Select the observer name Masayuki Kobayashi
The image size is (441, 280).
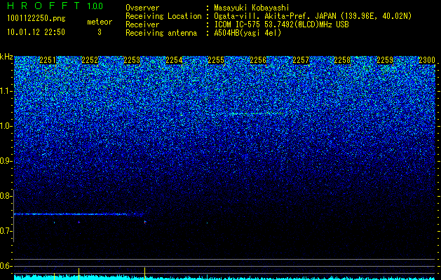point(252,8)
